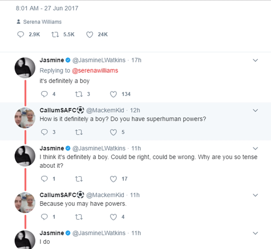Viewport: 271px width, 249px height.
Task: Reply to the "superhuman powers" tweet
Action: [44, 132]
